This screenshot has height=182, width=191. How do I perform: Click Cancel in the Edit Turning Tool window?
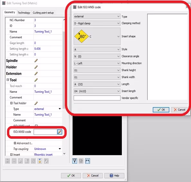tap(93, 176)
